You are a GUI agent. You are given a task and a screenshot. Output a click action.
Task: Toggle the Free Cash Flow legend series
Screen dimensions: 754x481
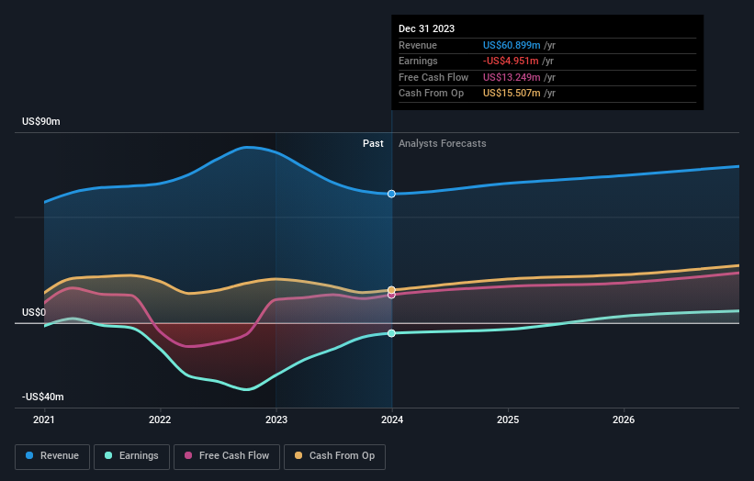(x=227, y=456)
